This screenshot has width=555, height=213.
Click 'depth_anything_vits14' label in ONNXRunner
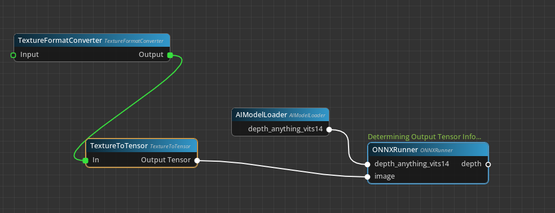click(x=412, y=164)
